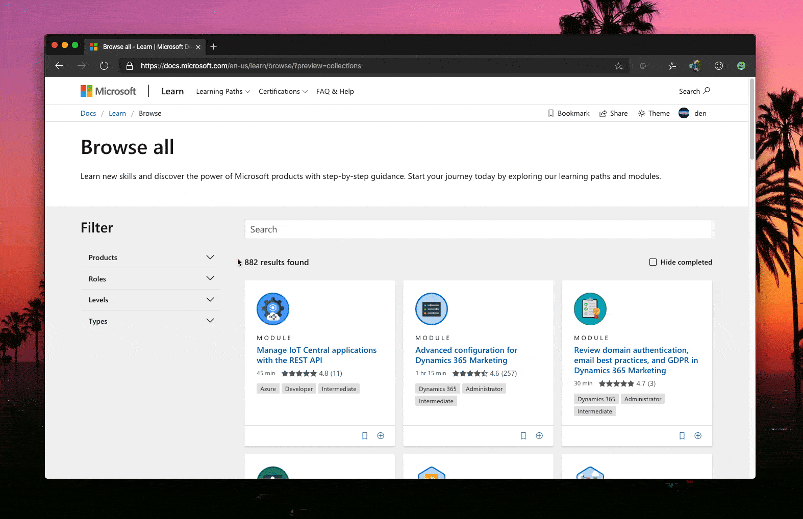The height and width of the screenshot is (519, 803).
Task: Click the Docs breadcrumb link
Action: tap(88, 113)
